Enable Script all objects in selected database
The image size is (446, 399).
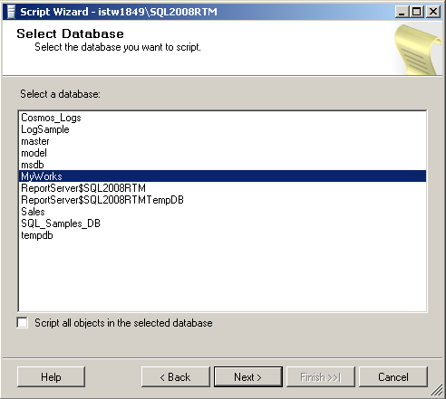click(23, 323)
